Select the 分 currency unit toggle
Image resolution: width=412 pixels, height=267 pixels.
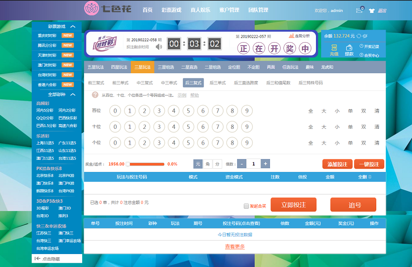tap(217, 164)
